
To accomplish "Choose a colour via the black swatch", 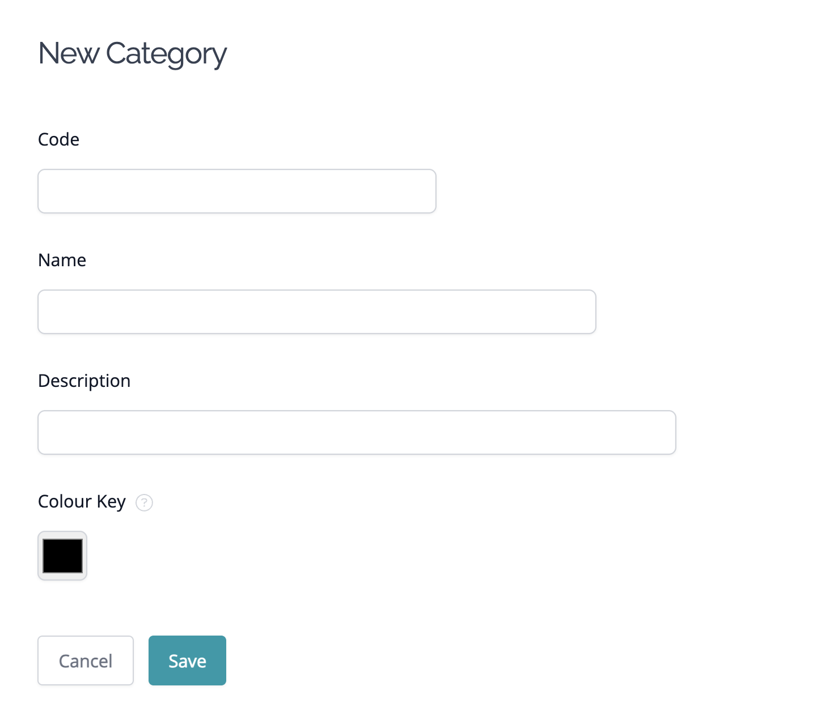I will point(62,556).
